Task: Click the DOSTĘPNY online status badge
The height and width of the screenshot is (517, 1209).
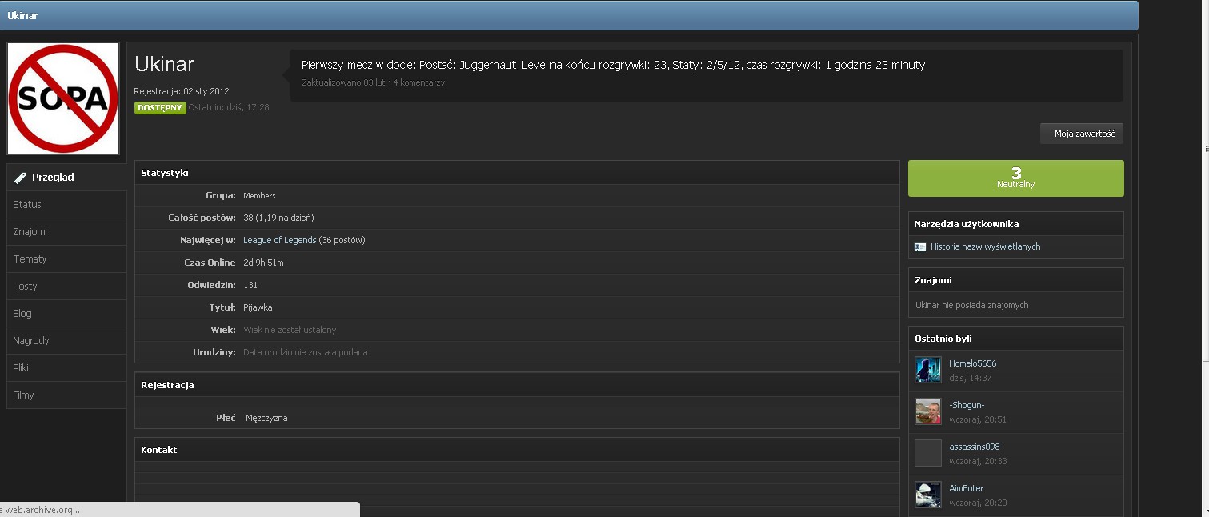Action: coord(160,107)
